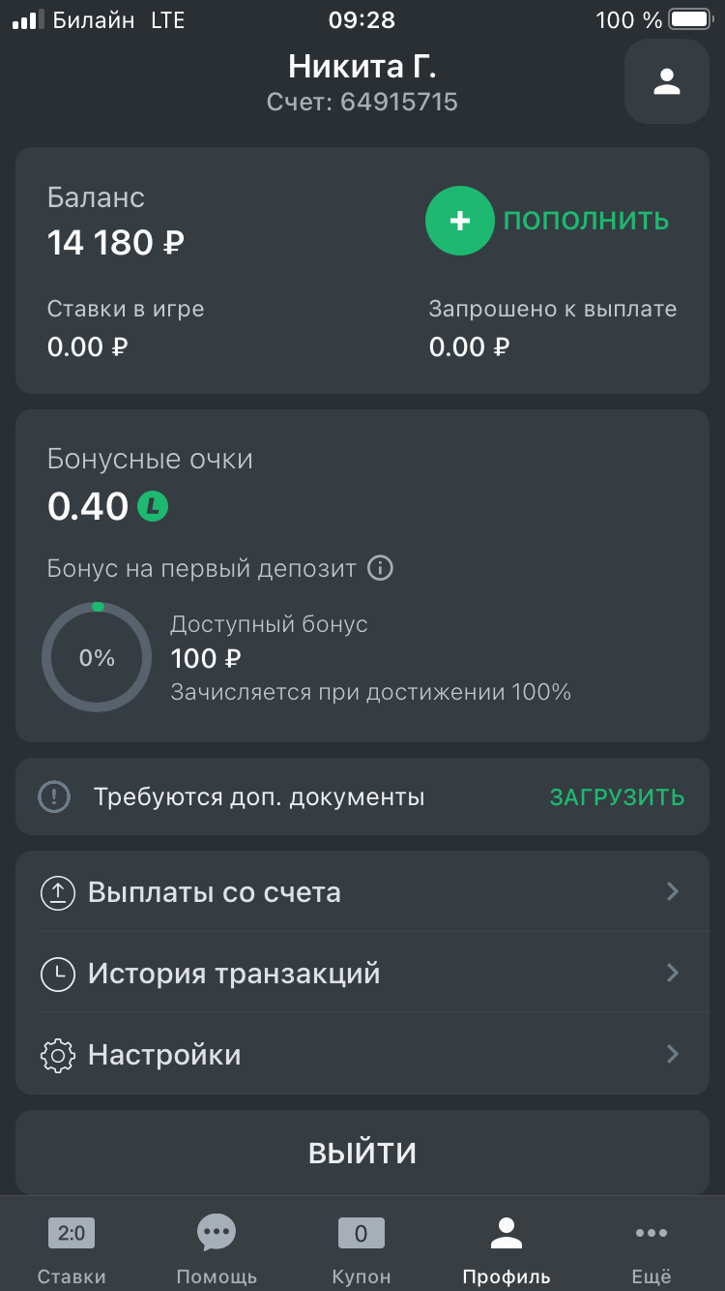Expand Настройки chevron
The width and height of the screenshot is (725, 1291).
click(x=673, y=1055)
